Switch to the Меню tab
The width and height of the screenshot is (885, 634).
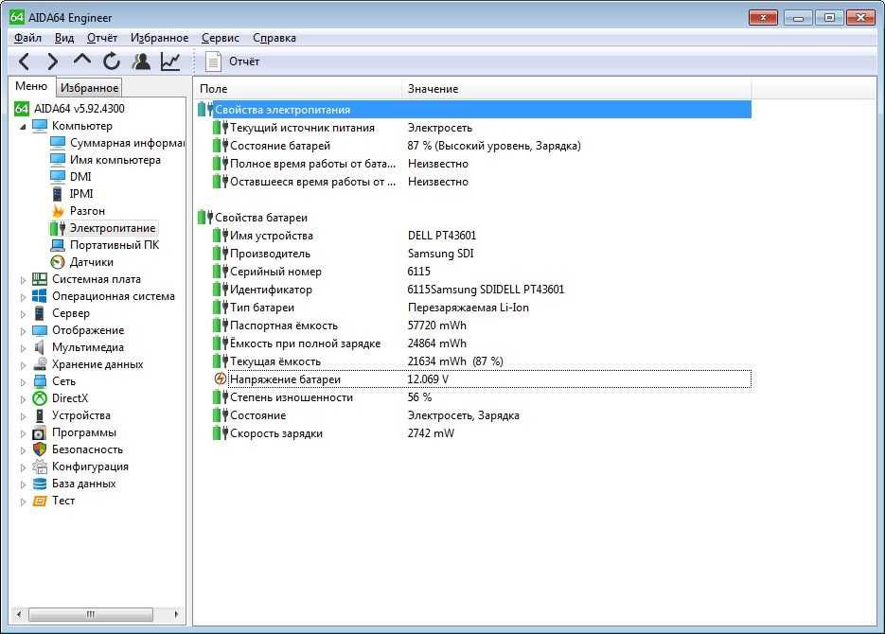(x=31, y=86)
